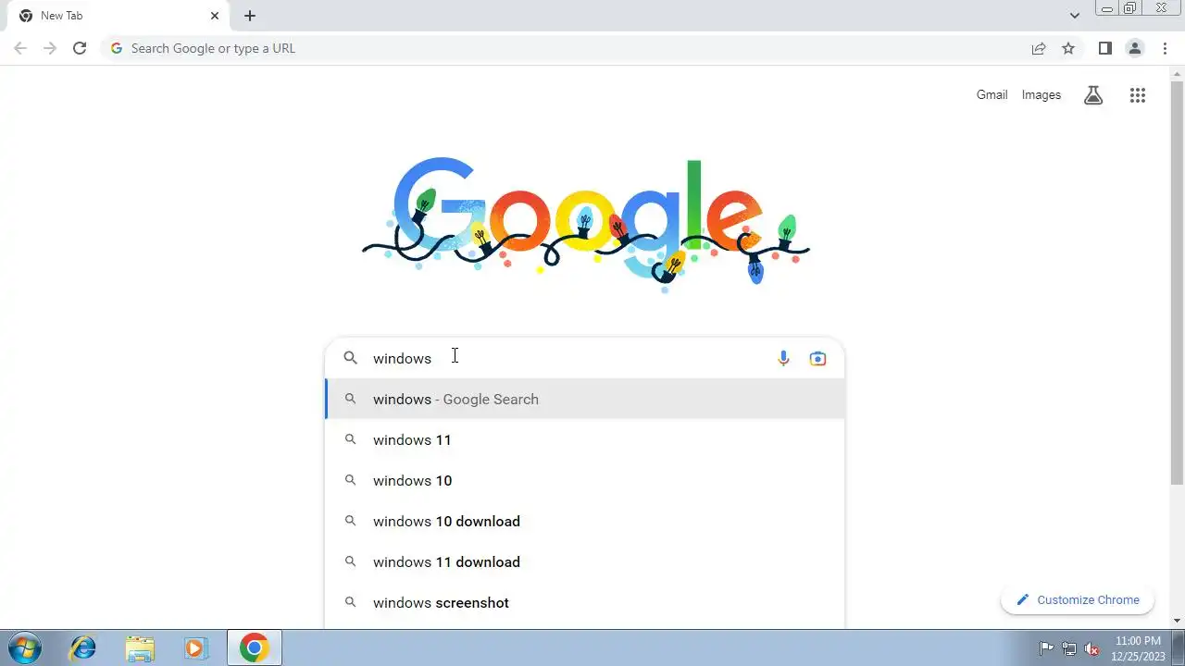Click the Back navigation arrow

point(20,48)
